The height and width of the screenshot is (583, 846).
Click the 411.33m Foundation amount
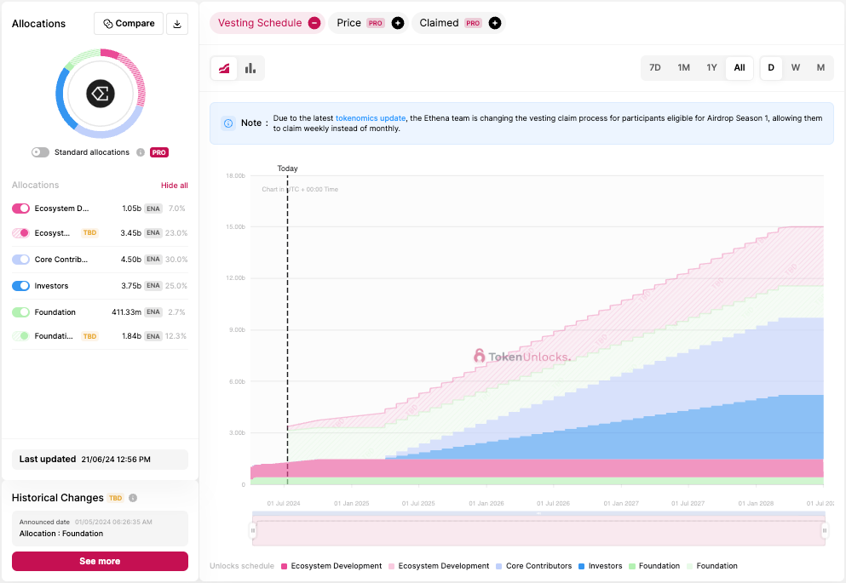click(127, 312)
